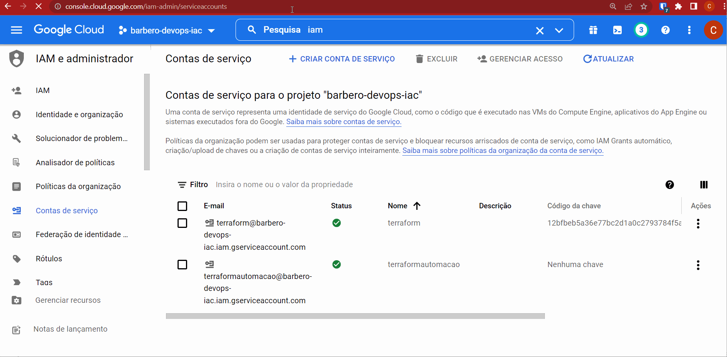This screenshot has height=357, width=727.
Task: Open the three-dot settings menu in header
Action: 689,30
